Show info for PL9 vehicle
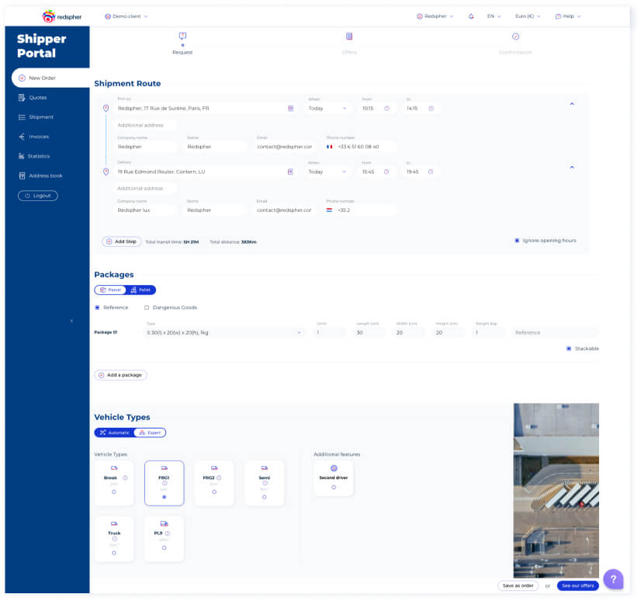The width and height of the screenshot is (641, 601). (168, 533)
